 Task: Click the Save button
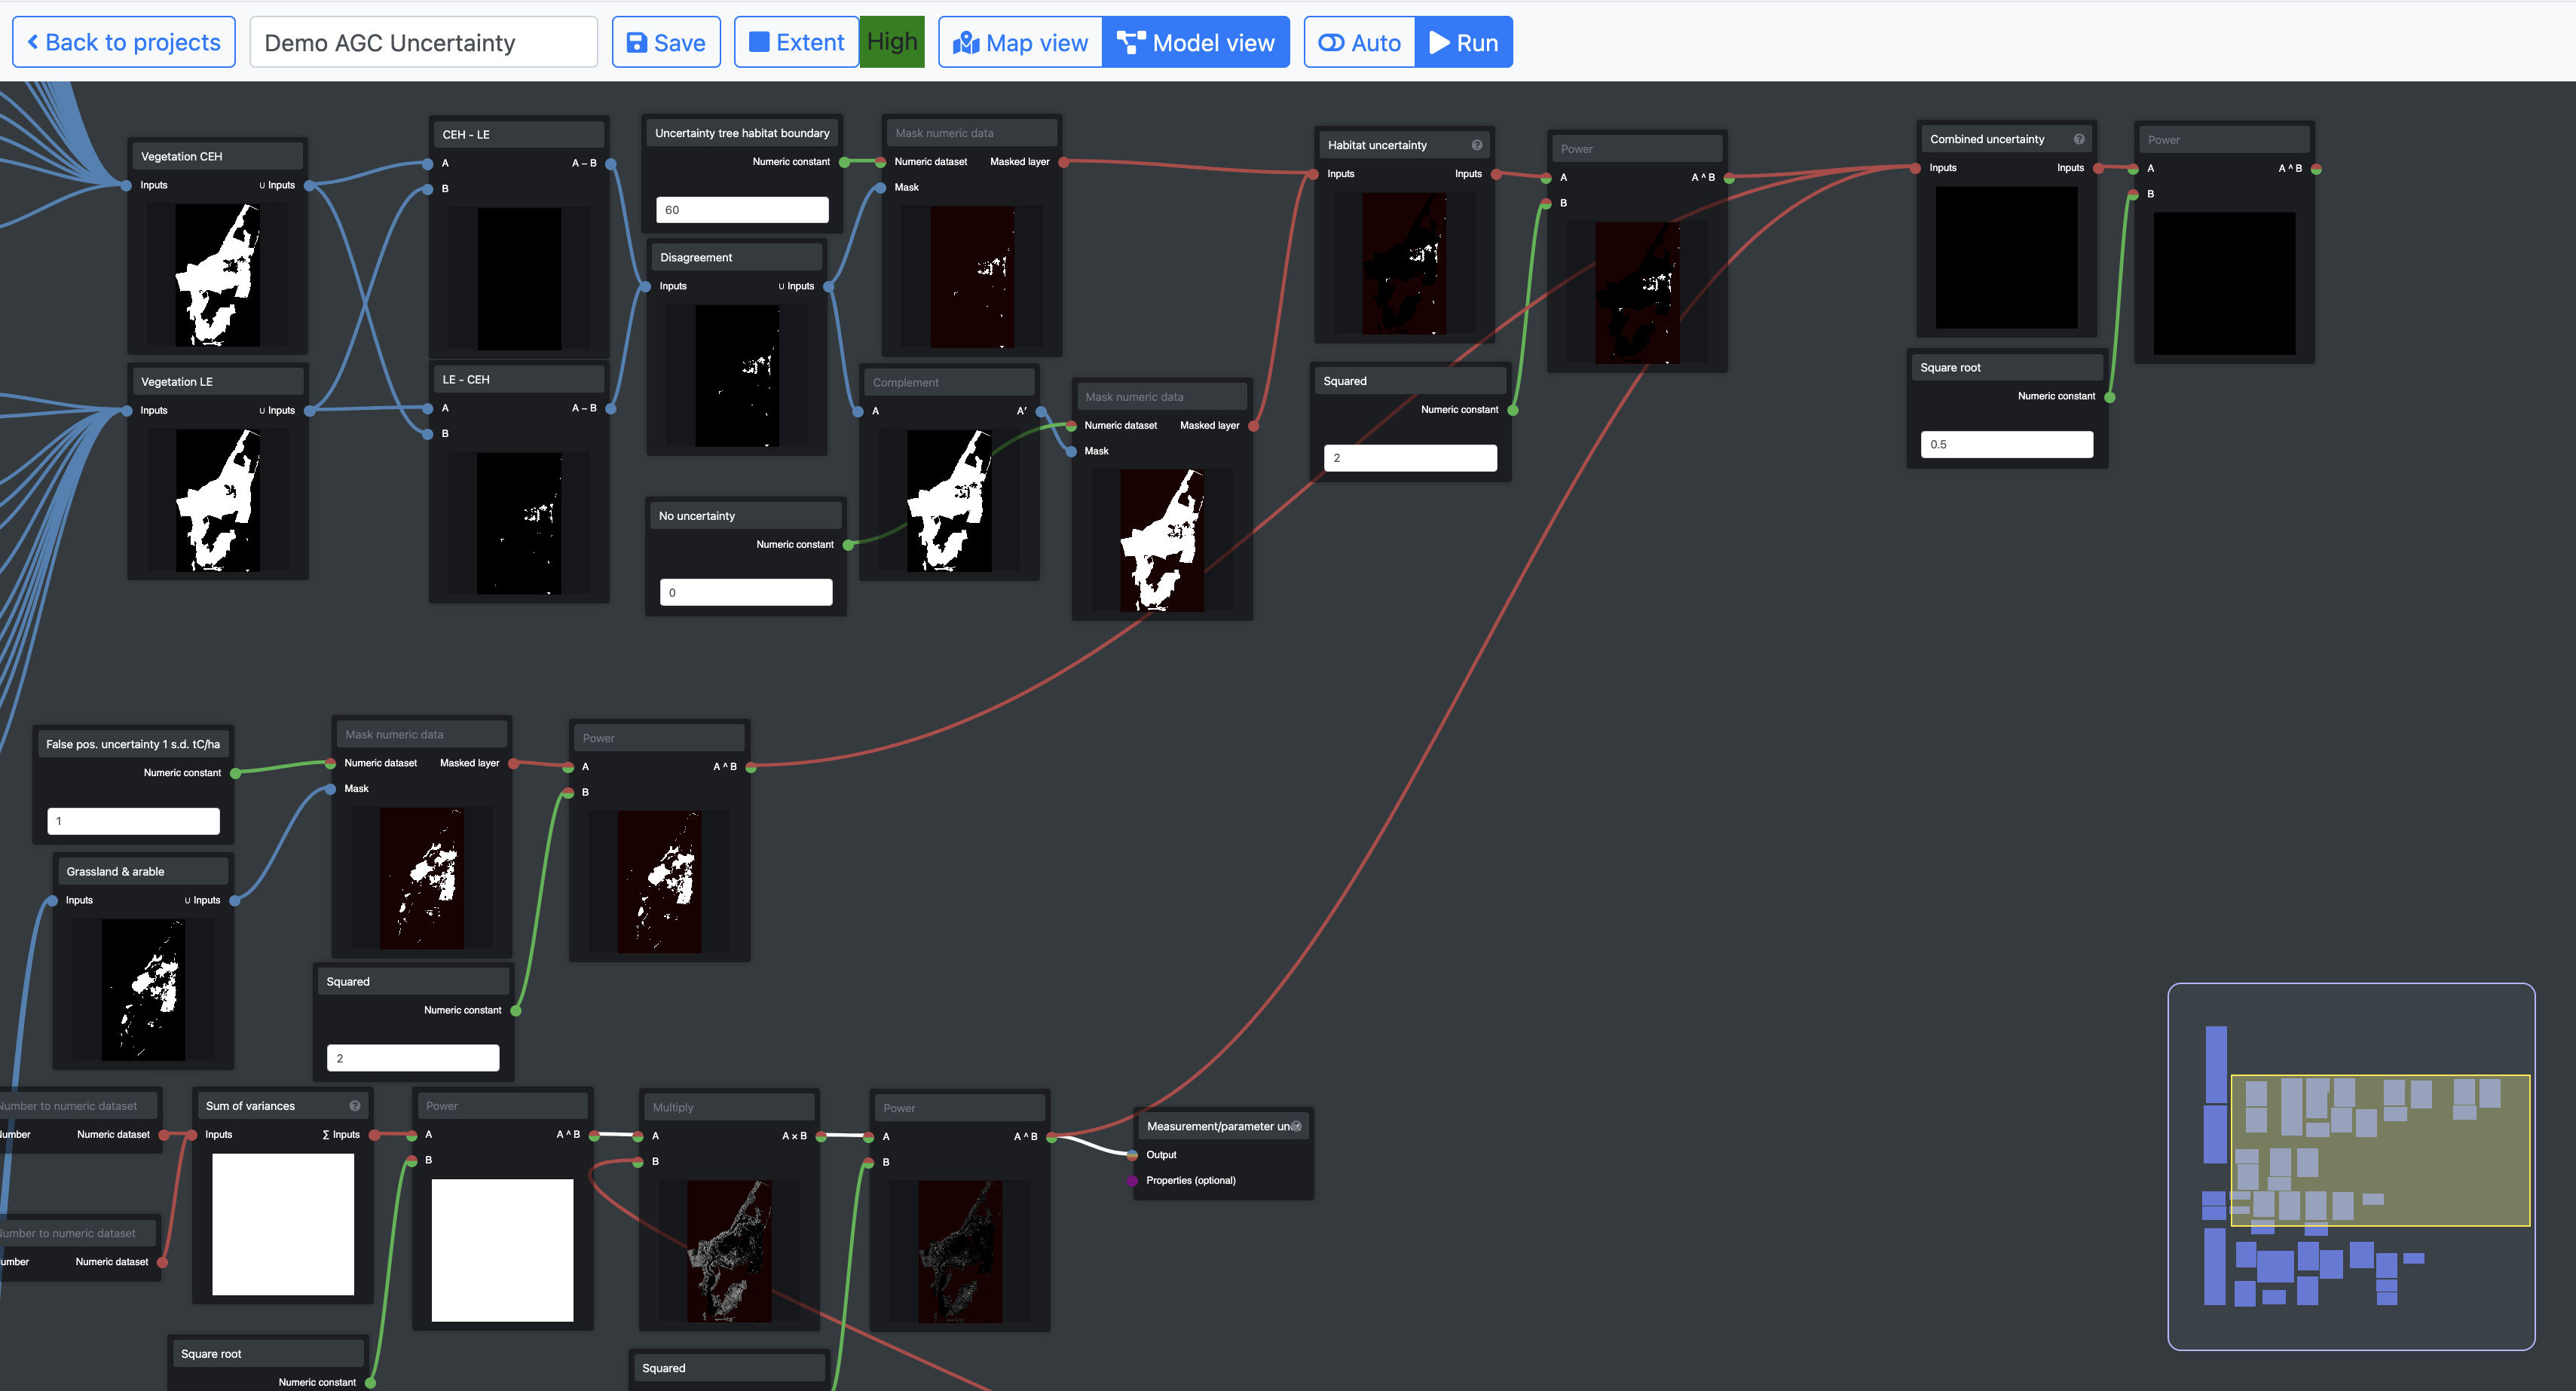665,43
